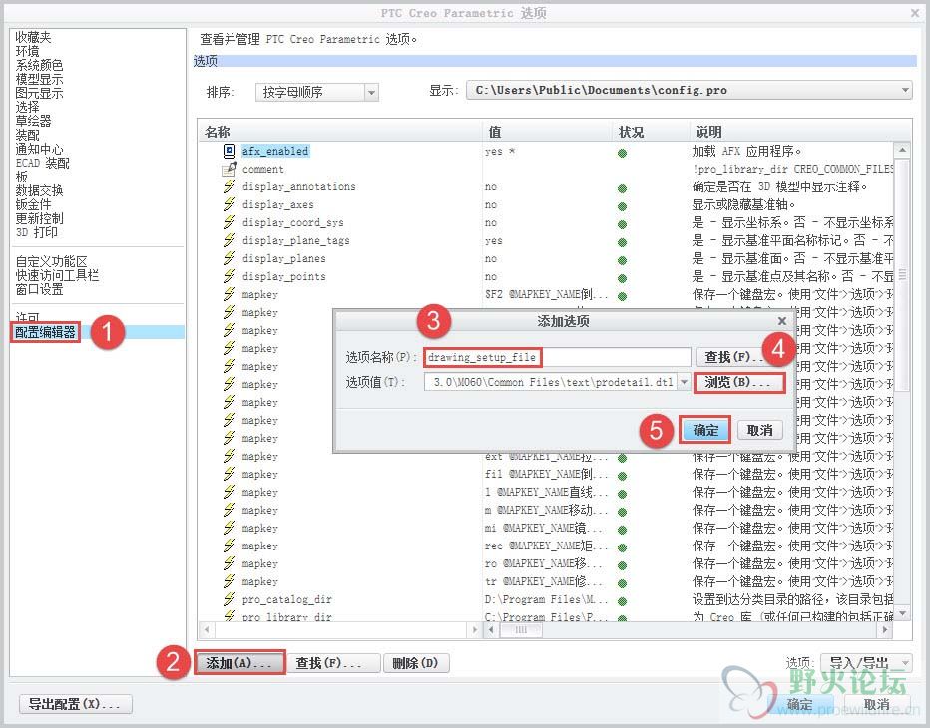This screenshot has height=728, width=930.
Task: Click green status dot for display_axes
Action: 622,206
